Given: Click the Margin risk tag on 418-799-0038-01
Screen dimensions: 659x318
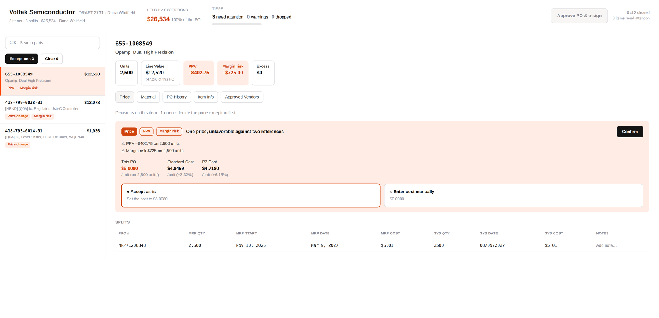Looking at the screenshot, I should pyautogui.click(x=43, y=116).
